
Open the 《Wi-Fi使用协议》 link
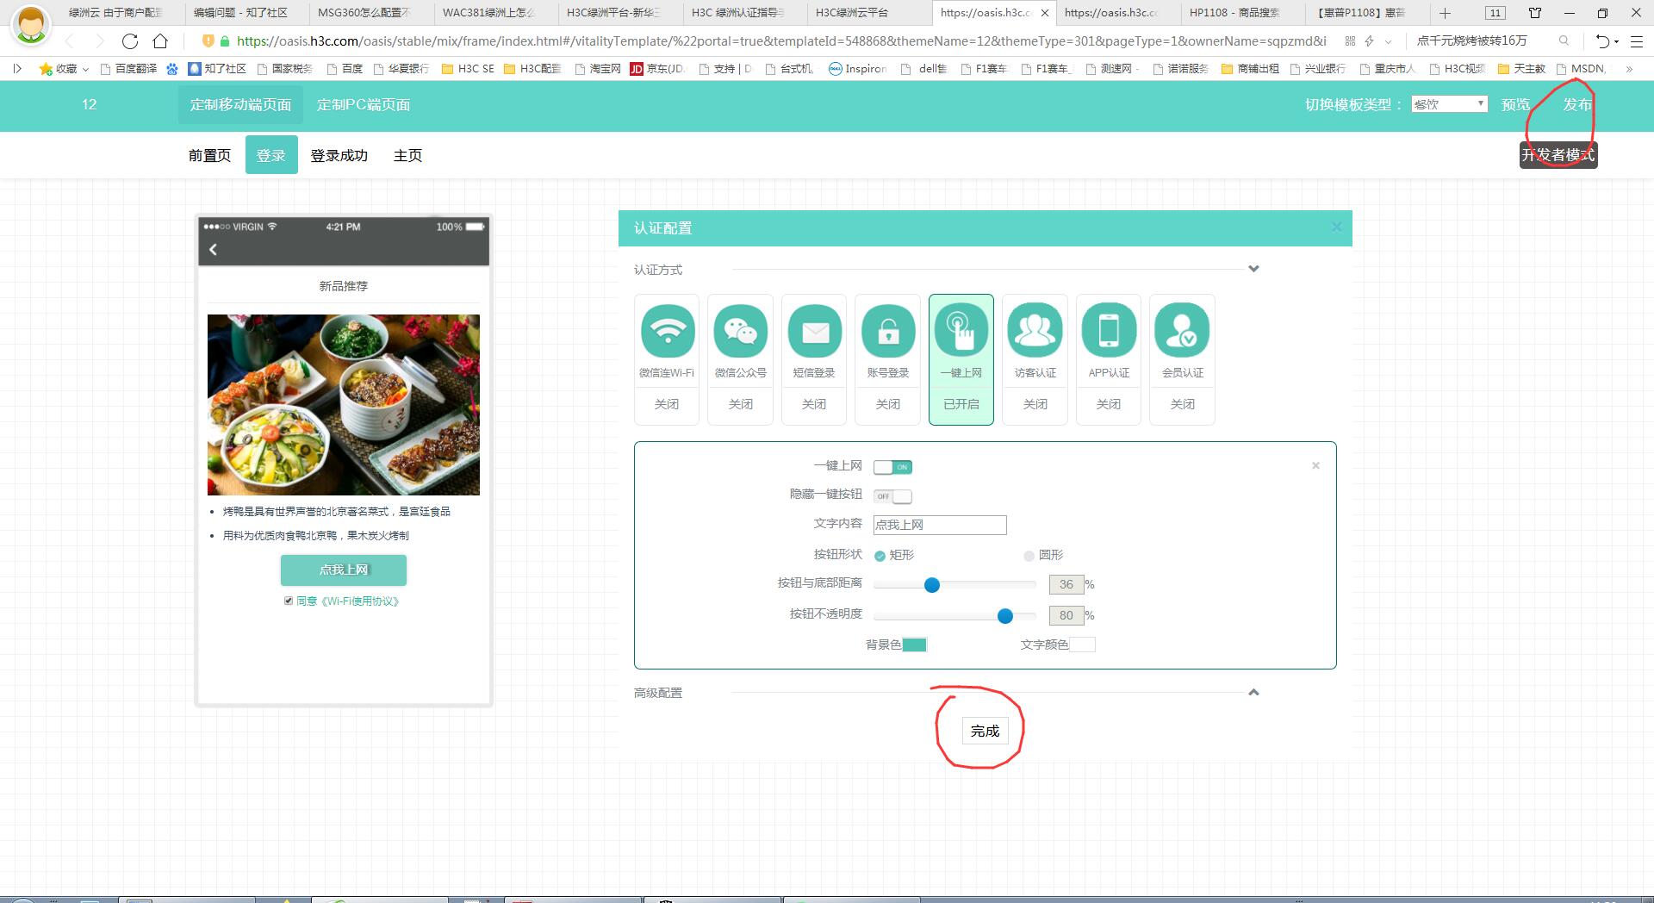click(x=360, y=601)
